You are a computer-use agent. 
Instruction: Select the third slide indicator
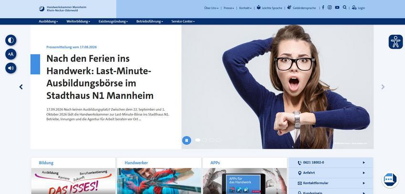(x=211, y=140)
